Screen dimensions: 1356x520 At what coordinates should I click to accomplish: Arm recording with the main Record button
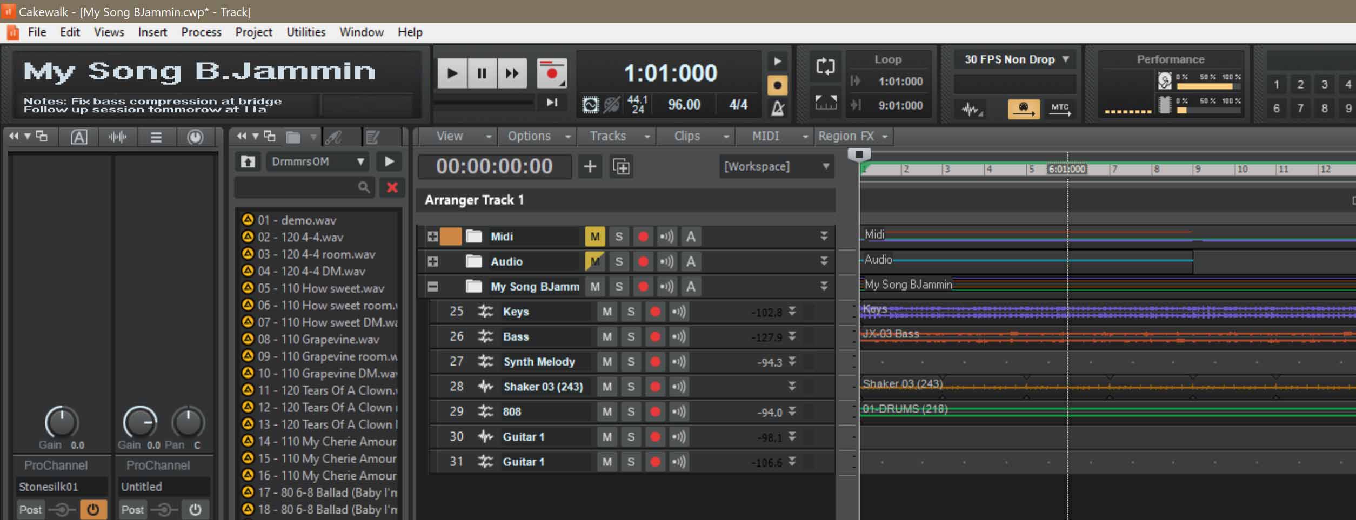coord(551,73)
